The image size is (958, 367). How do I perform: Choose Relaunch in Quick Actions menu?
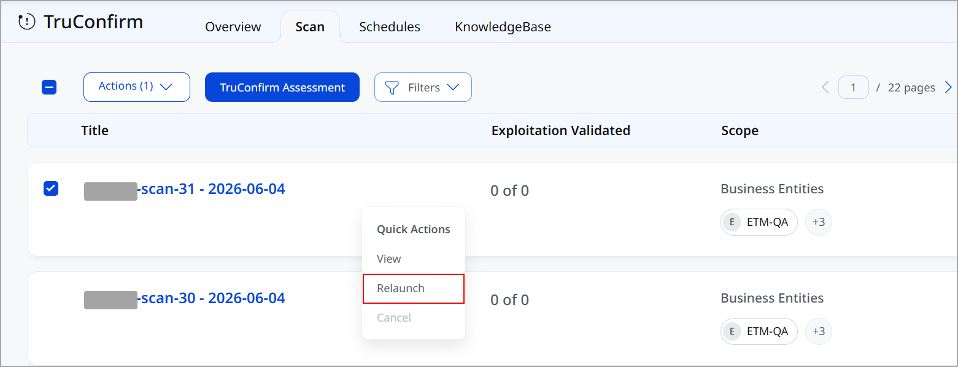[414, 288]
